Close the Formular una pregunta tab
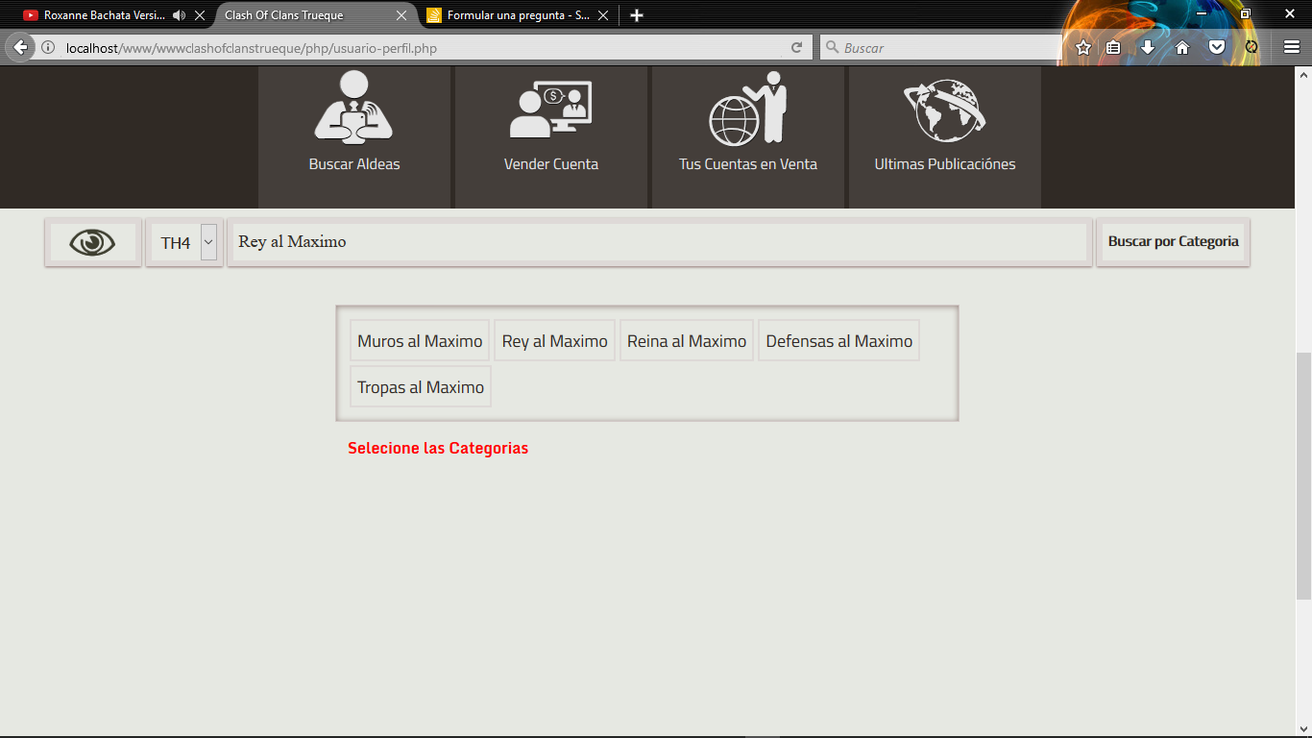1312x738 pixels. [x=603, y=15]
